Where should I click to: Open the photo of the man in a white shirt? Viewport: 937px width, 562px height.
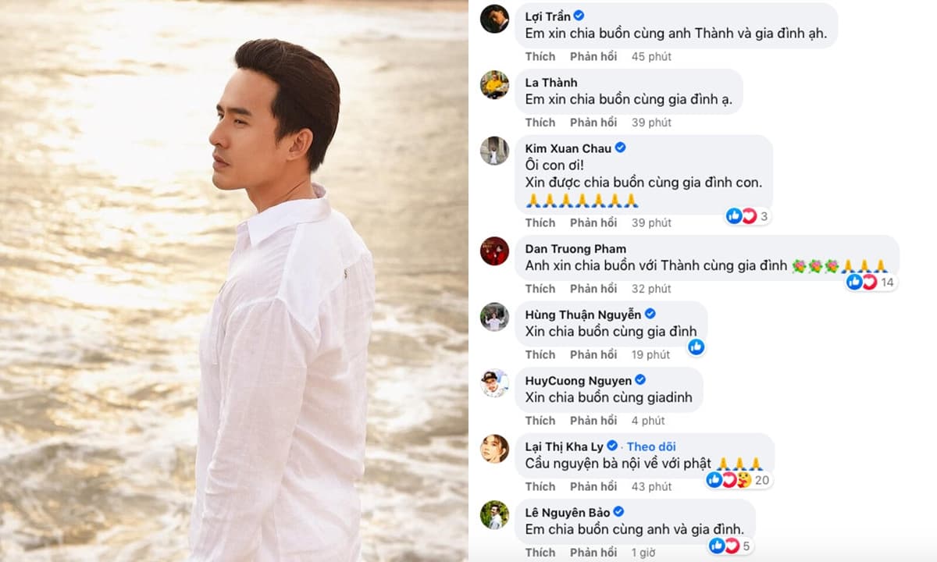(x=234, y=281)
